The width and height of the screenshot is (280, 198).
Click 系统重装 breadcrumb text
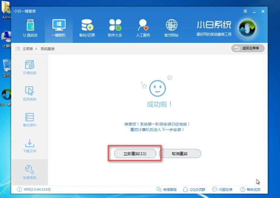(47, 49)
